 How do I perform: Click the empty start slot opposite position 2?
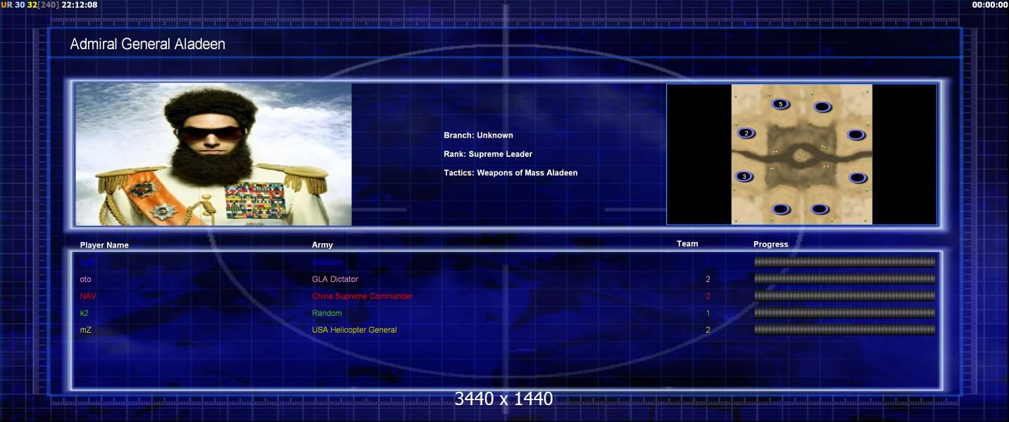[x=856, y=134]
